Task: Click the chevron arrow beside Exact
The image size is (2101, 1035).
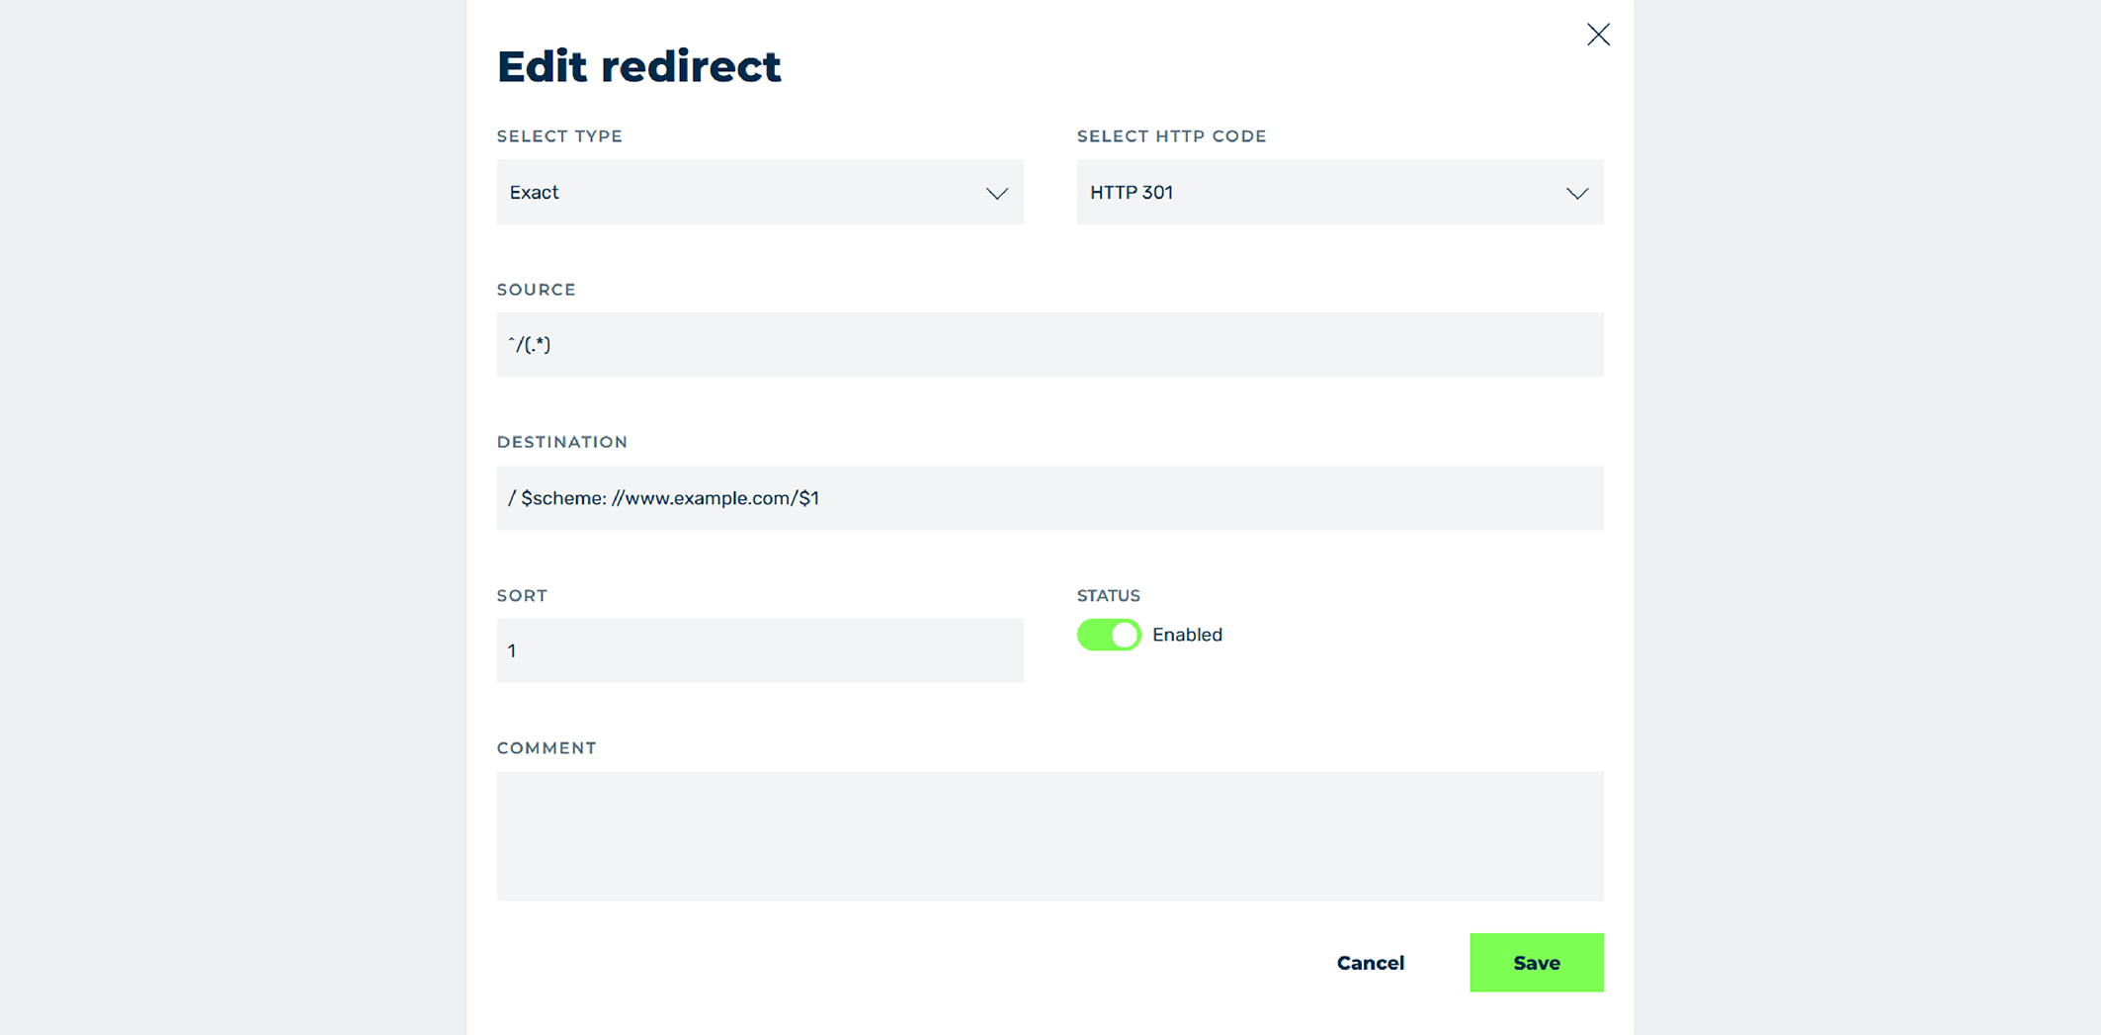Action: [996, 194]
